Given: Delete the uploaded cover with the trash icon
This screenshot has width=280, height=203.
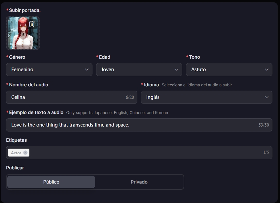Looking at the screenshot, I should coord(32,24).
